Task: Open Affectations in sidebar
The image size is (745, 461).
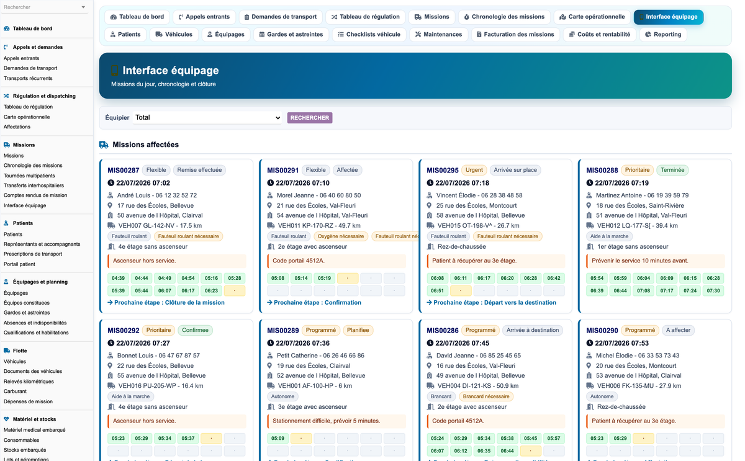Action: click(x=17, y=127)
